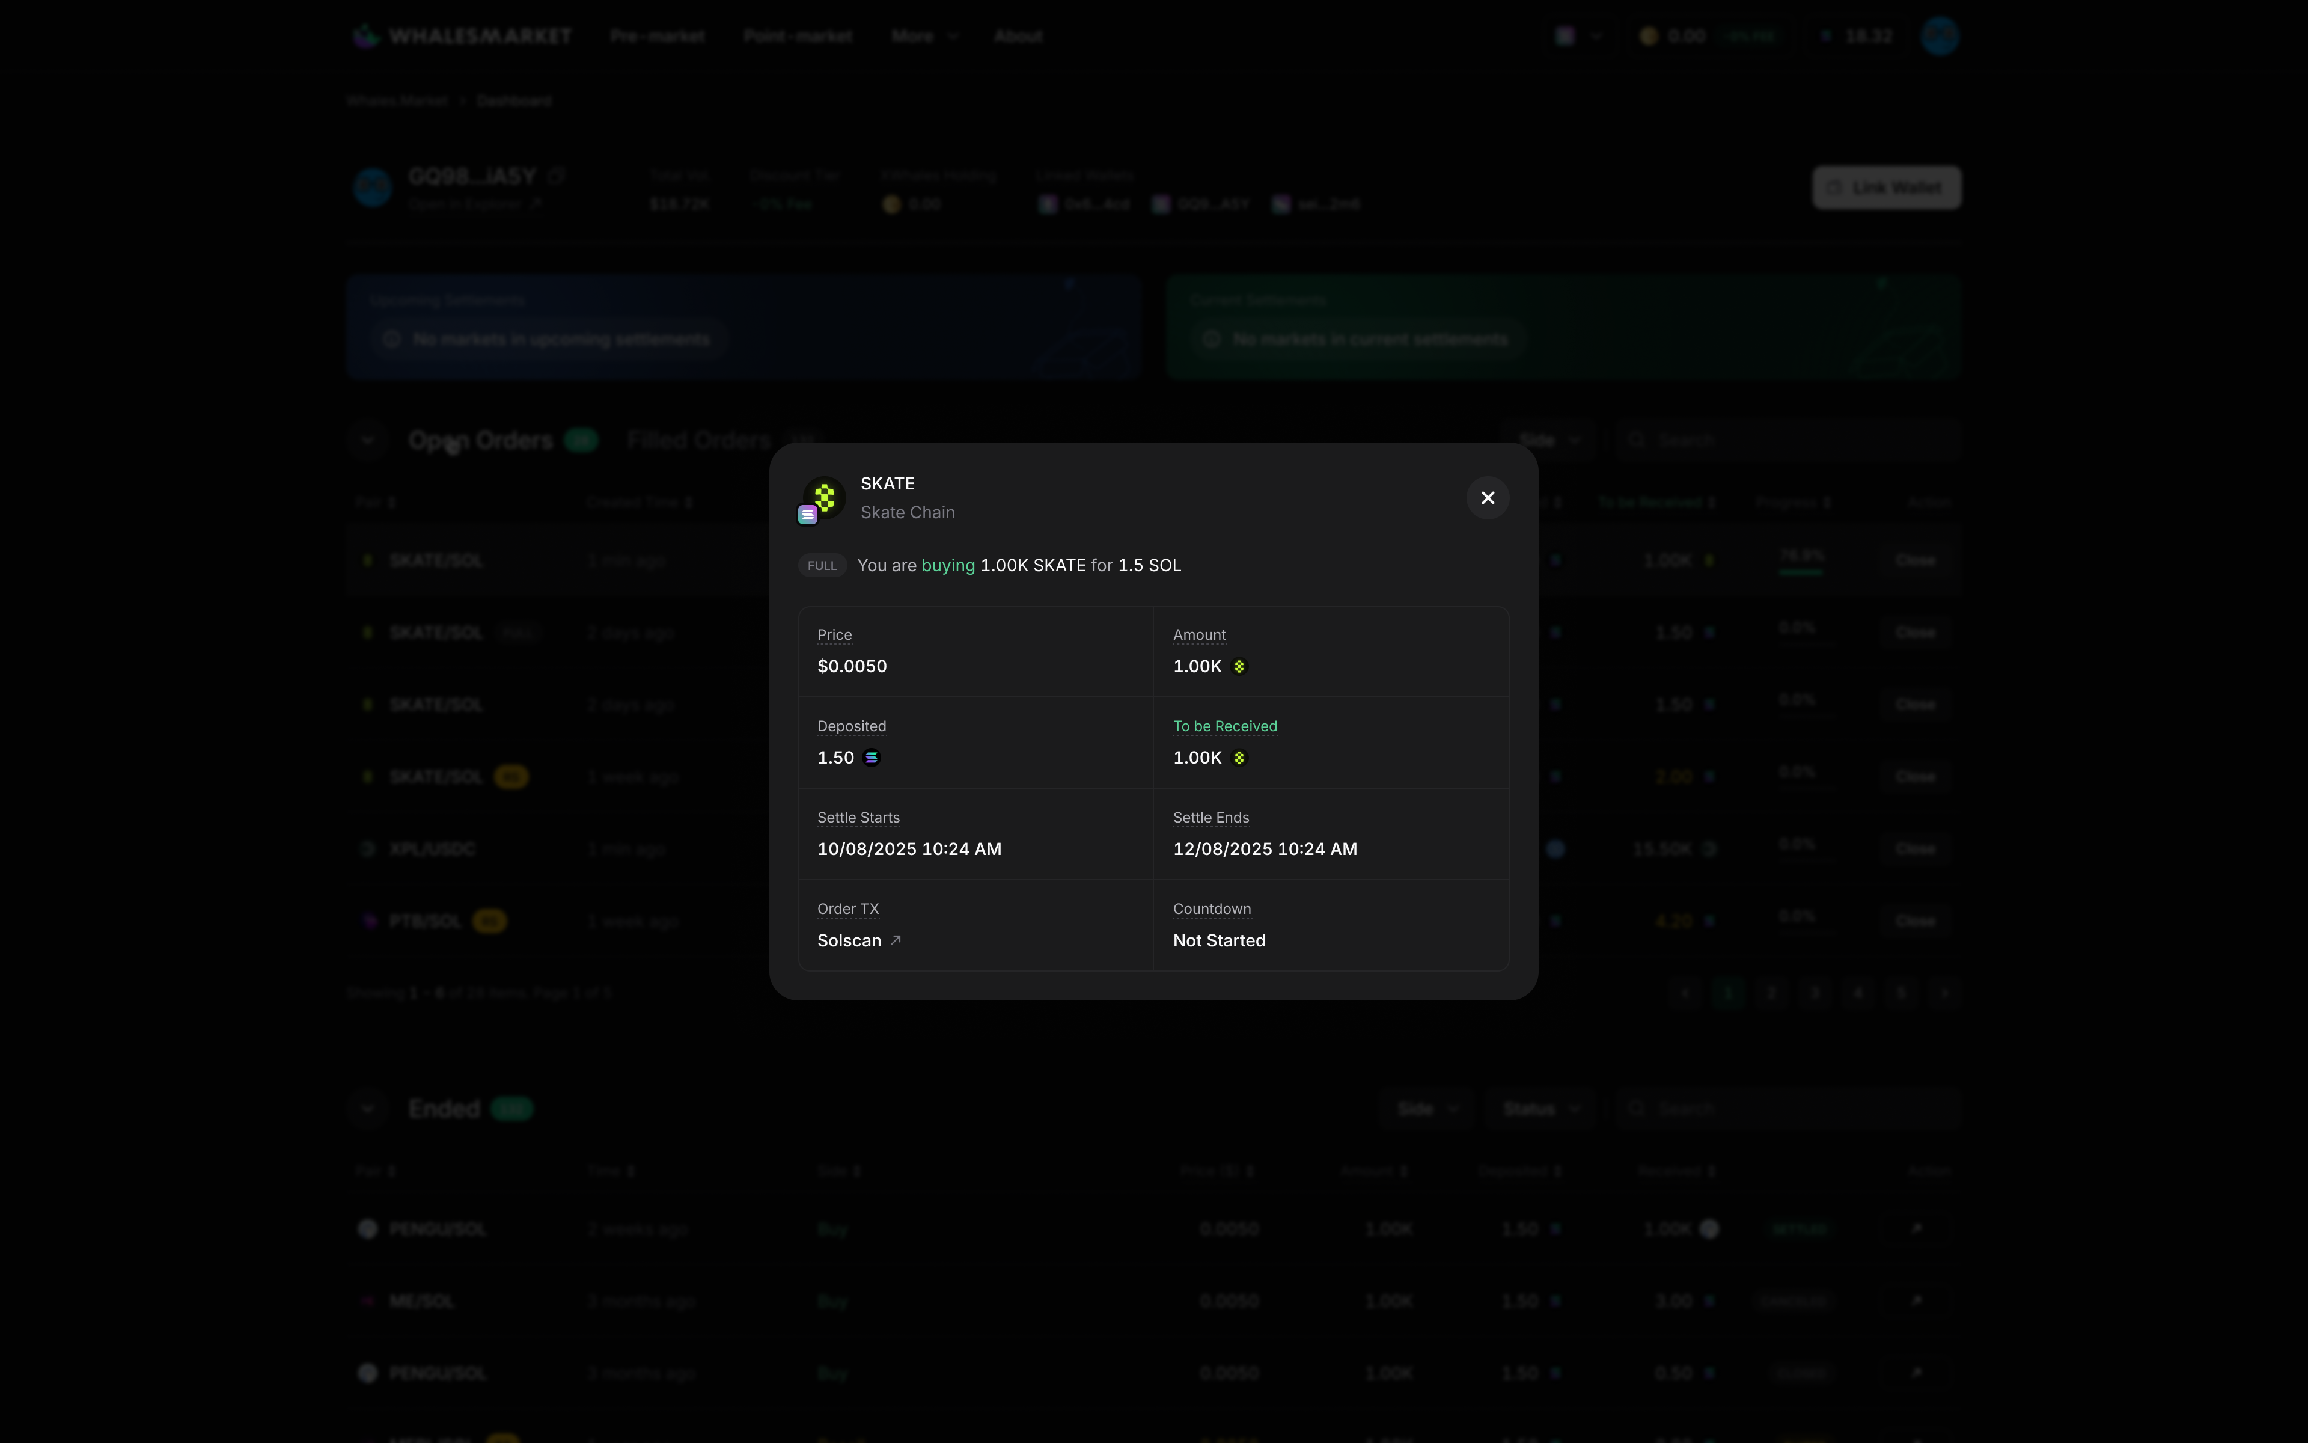Screen dimensions: 2308x1443
Task: Click the Solana chain badge on SKATE logo
Action: tap(808, 515)
